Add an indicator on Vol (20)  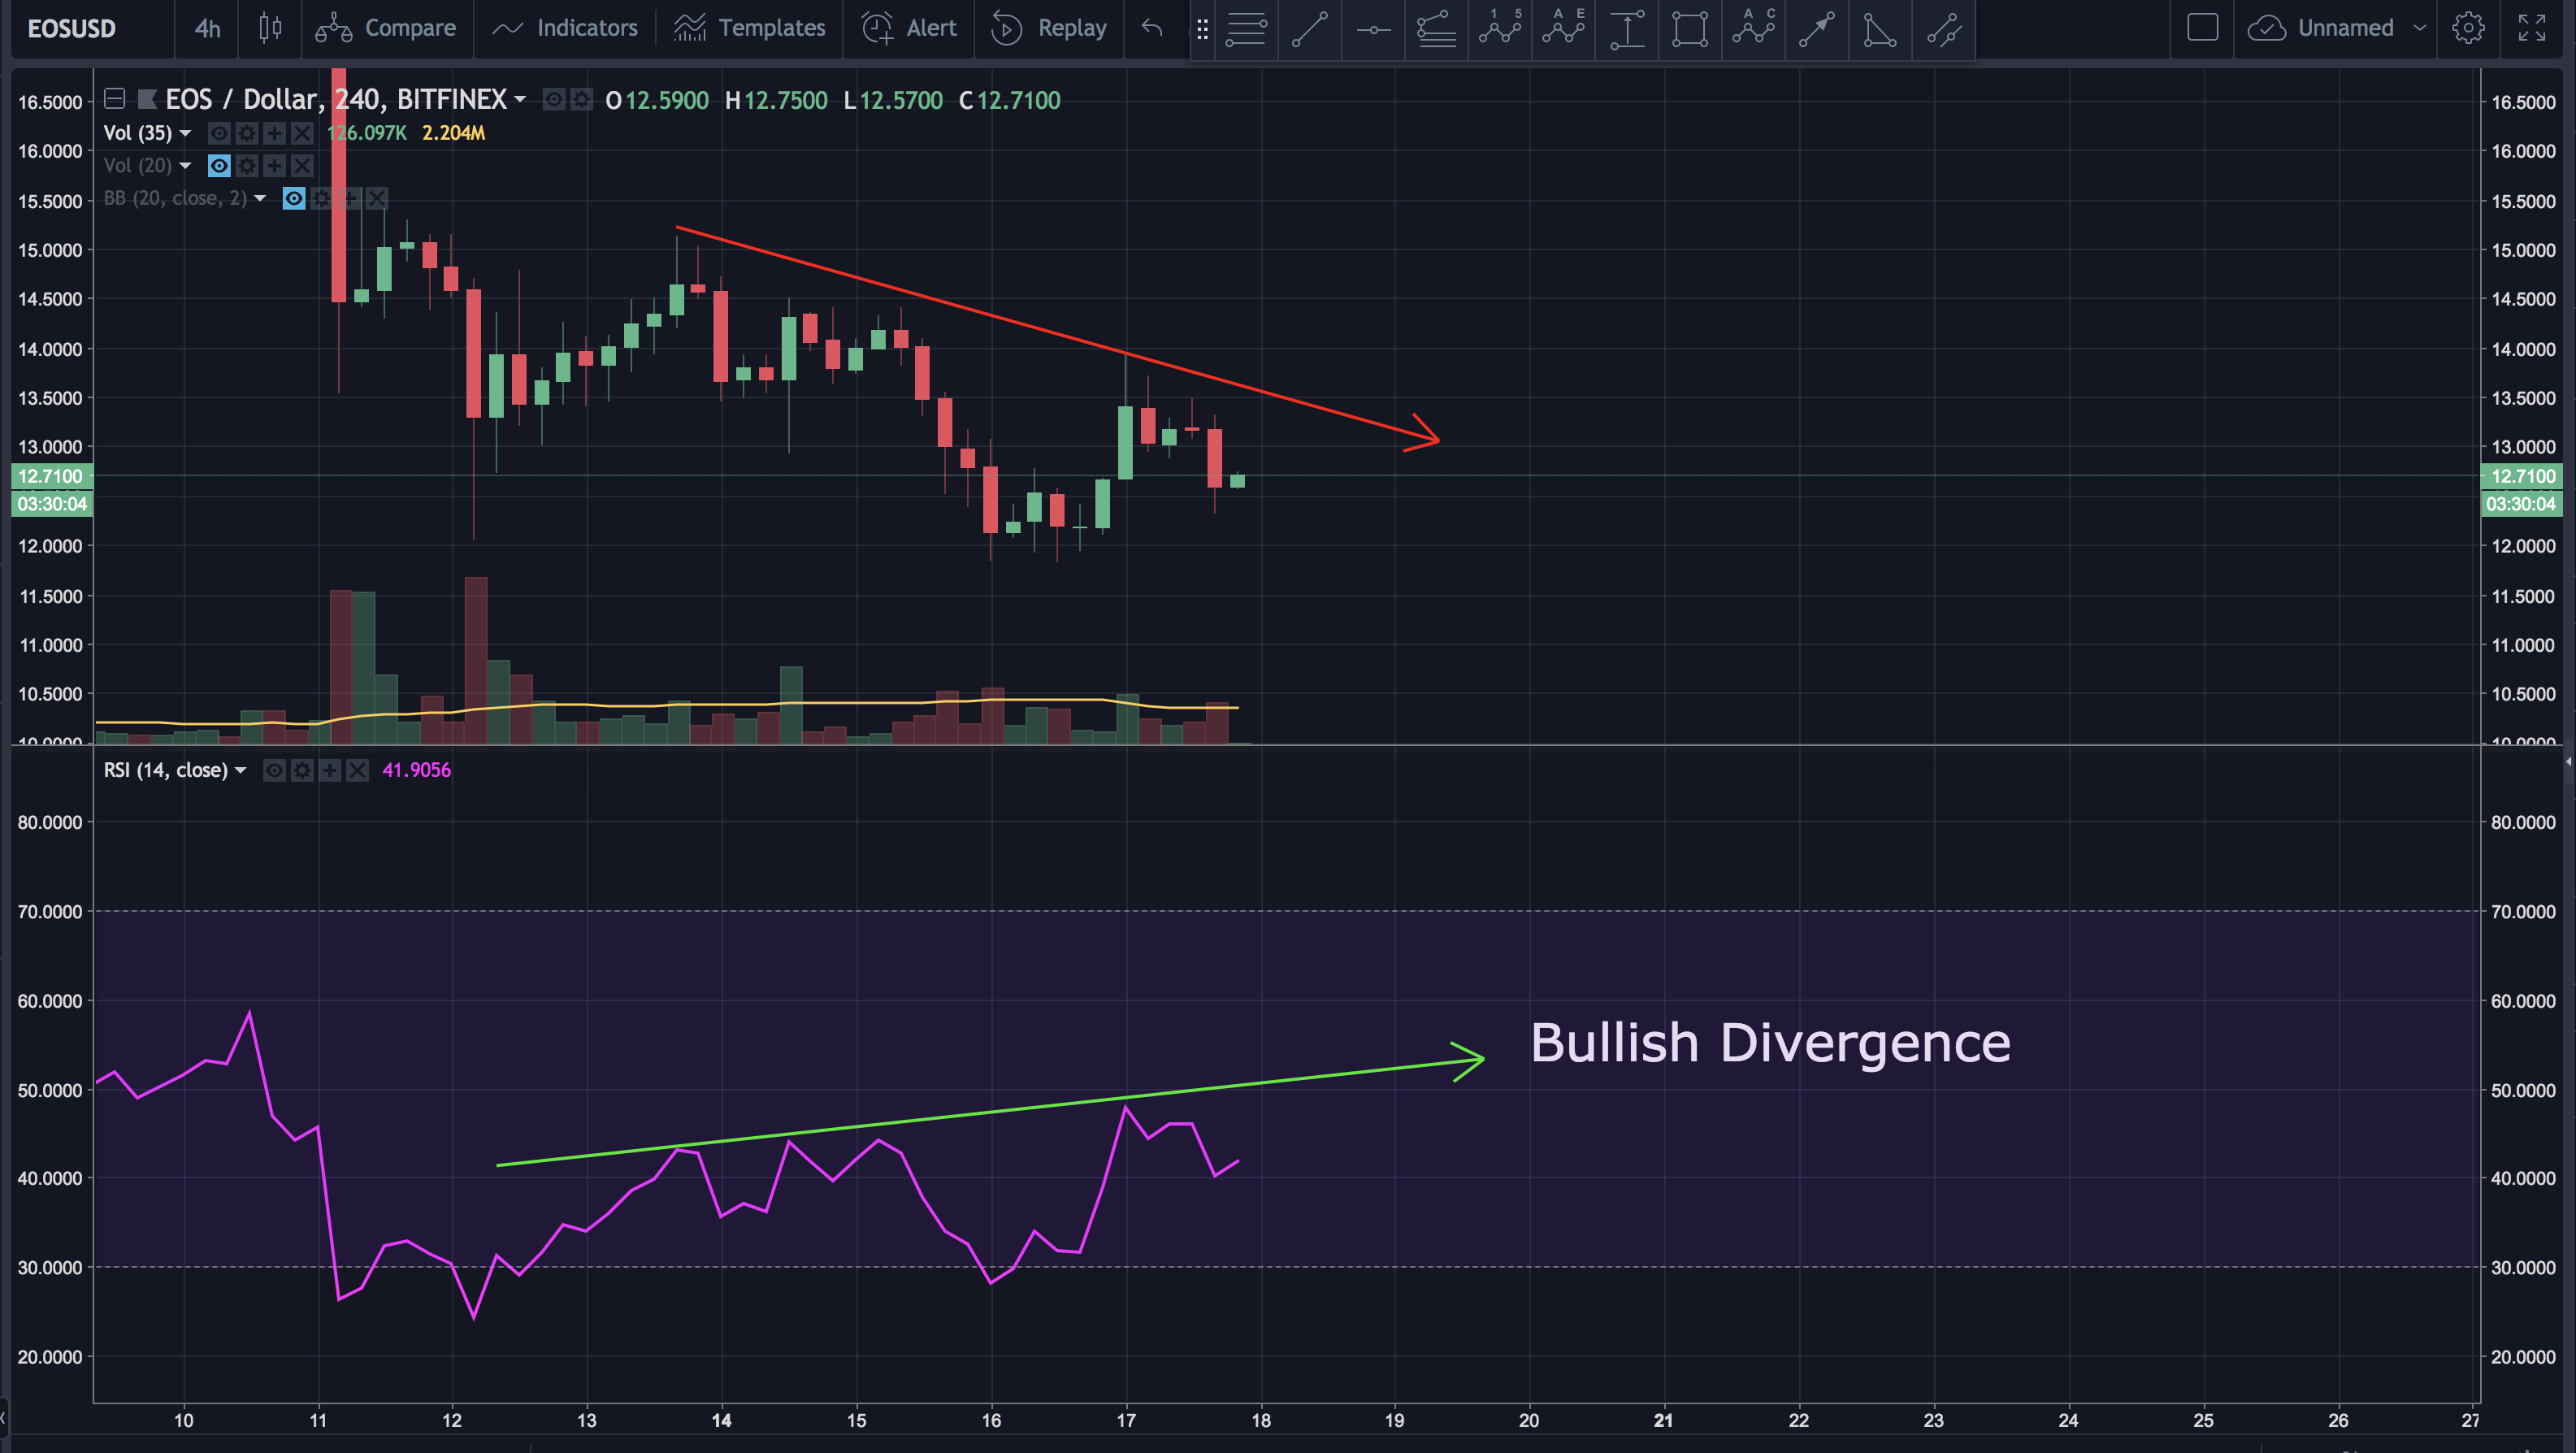pyautogui.click(x=274, y=166)
